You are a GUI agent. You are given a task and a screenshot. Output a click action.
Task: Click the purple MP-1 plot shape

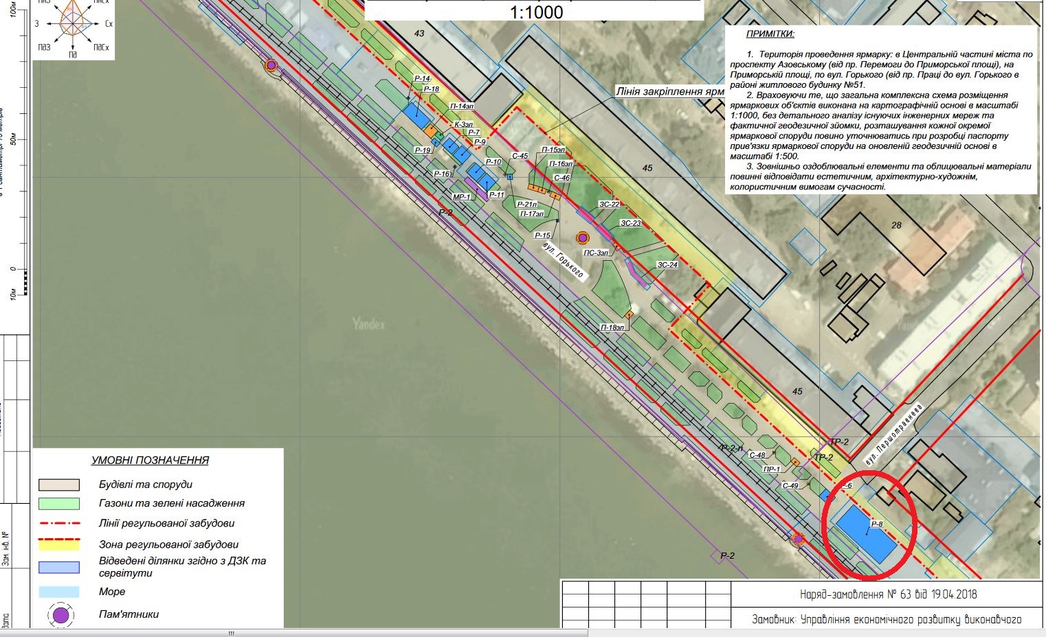(477, 189)
